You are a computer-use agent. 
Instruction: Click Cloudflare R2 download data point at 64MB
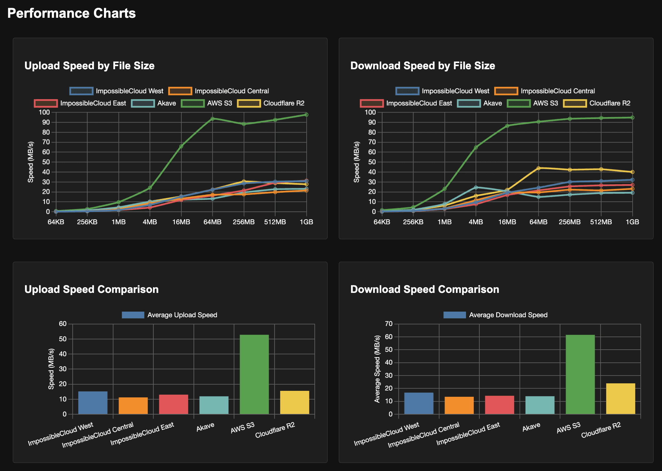click(x=538, y=168)
